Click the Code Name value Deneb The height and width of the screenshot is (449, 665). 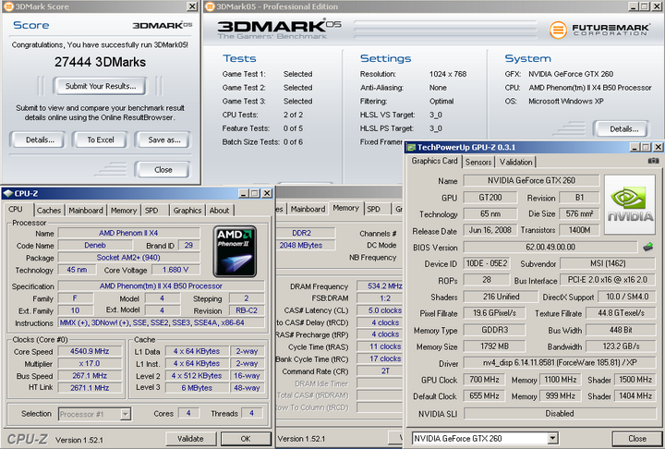tap(95, 245)
